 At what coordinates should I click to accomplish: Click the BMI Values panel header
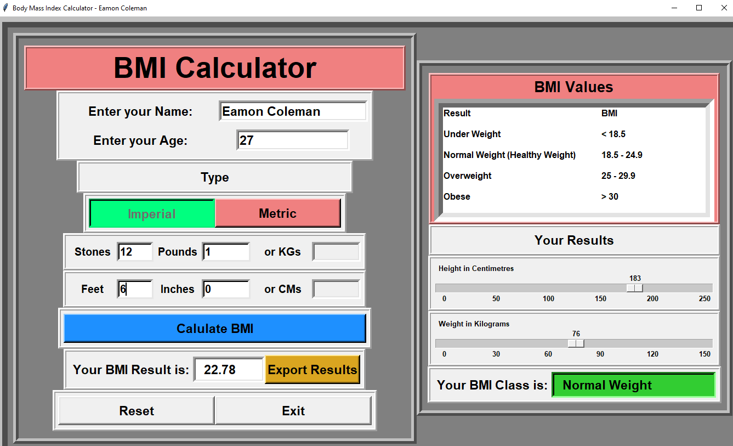[573, 87]
